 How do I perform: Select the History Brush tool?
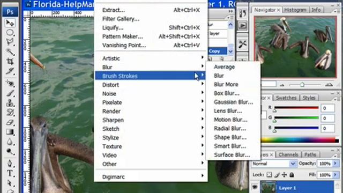10,113
